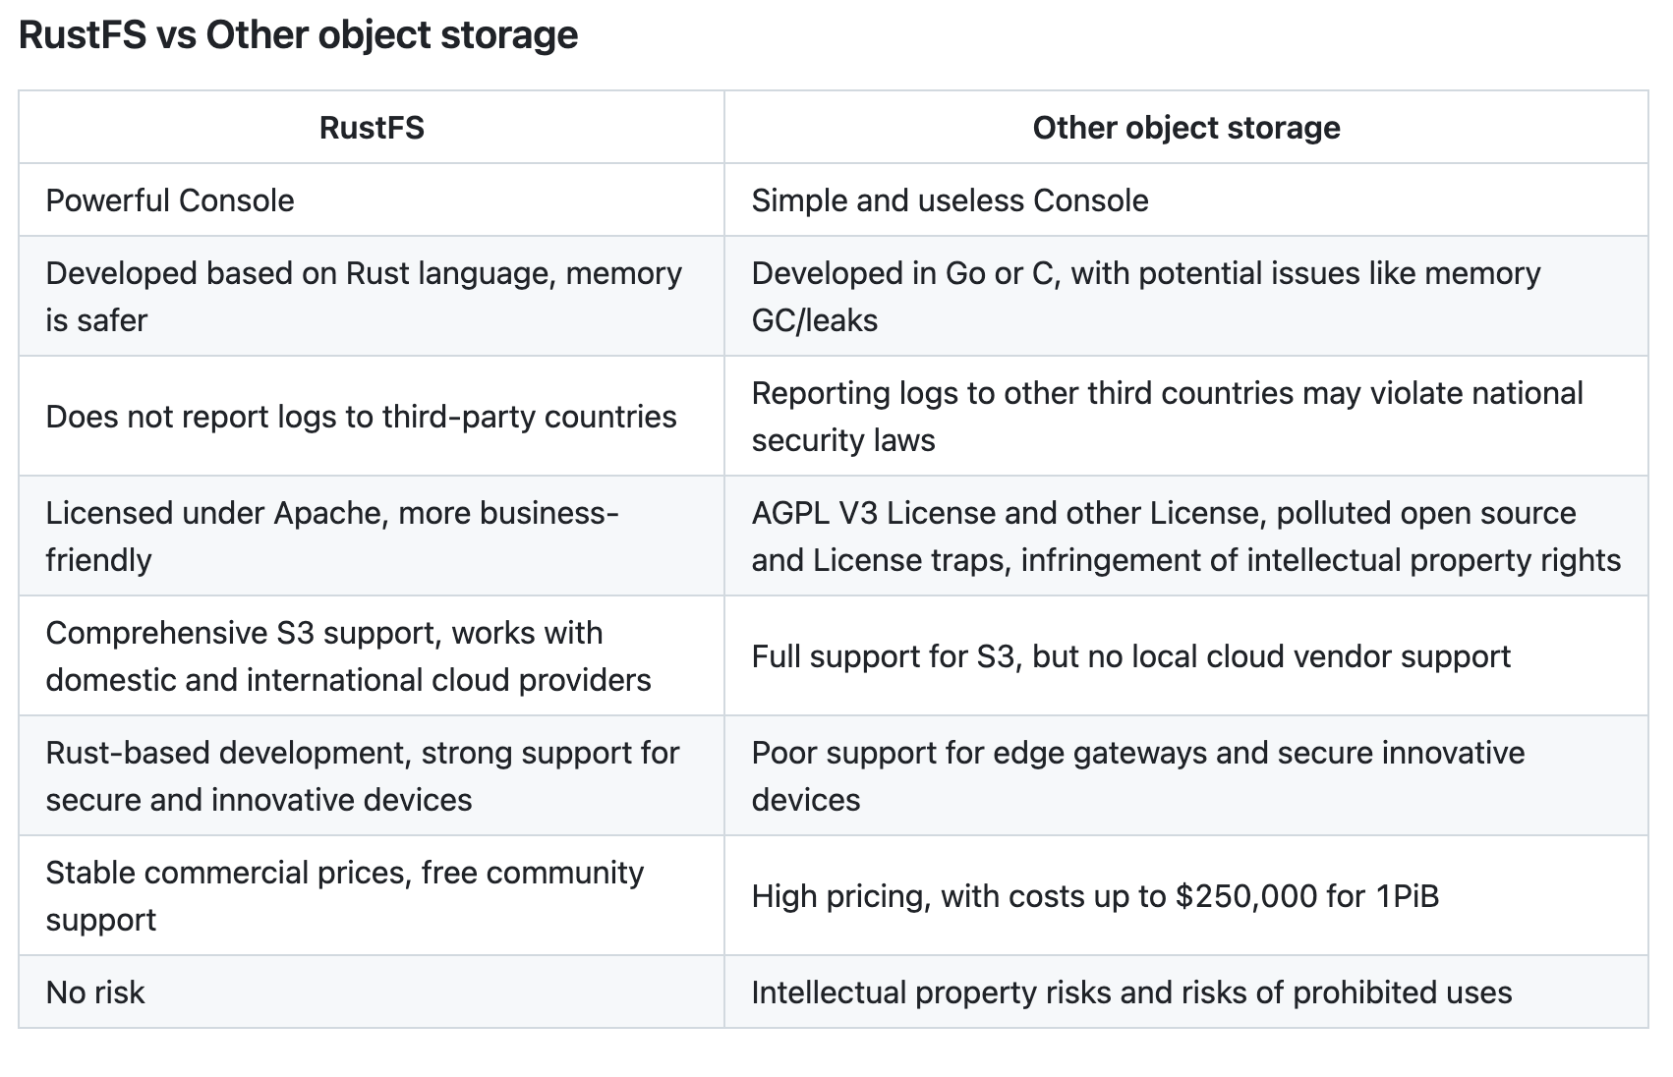Click the word 'GC/leaks' in the table
The width and height of the screenshot is (1673, 1077).
814,321
